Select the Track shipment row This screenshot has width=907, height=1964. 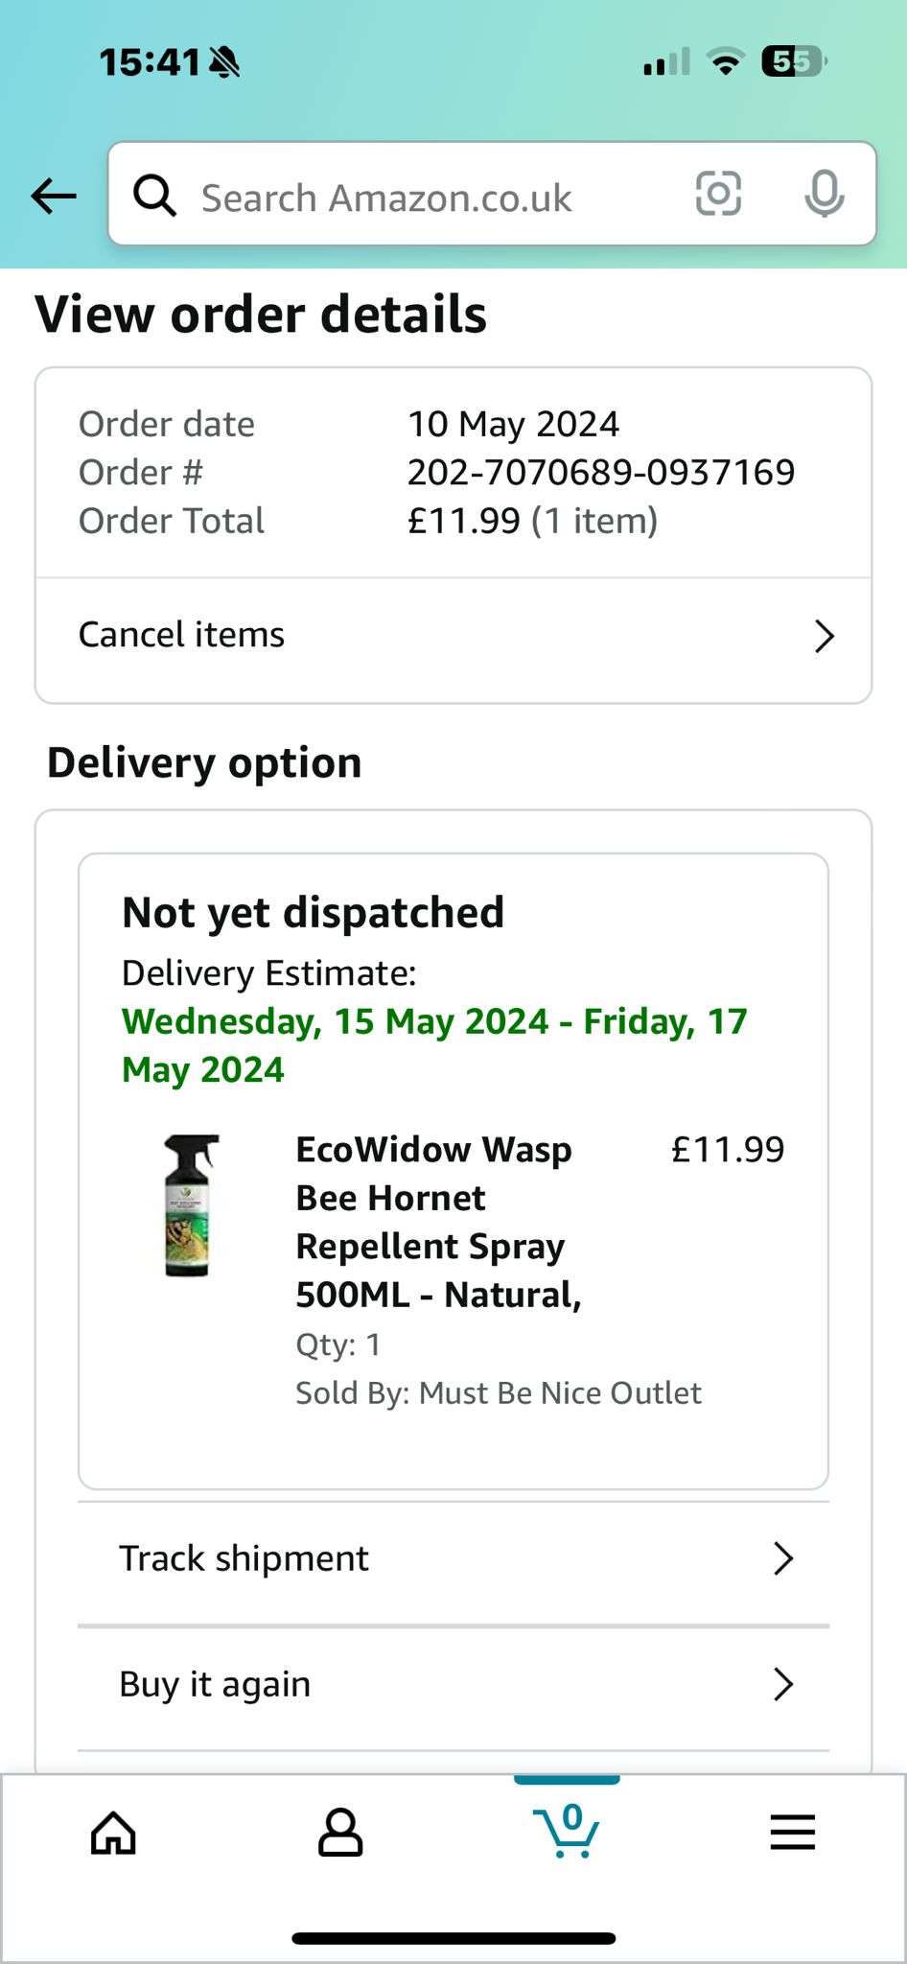tap(453, 1559)
